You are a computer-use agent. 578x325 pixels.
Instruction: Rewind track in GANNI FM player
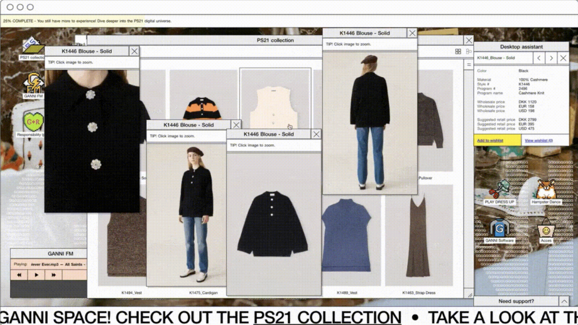[19, 275]
